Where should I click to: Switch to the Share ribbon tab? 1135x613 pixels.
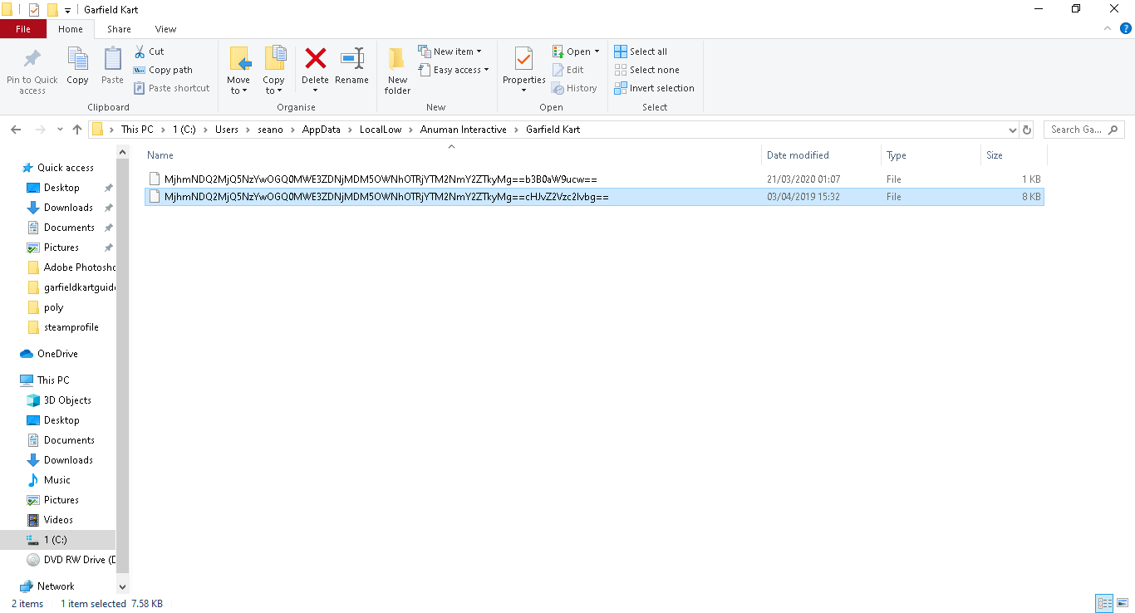pyautogui.click(x=119, y=29)
